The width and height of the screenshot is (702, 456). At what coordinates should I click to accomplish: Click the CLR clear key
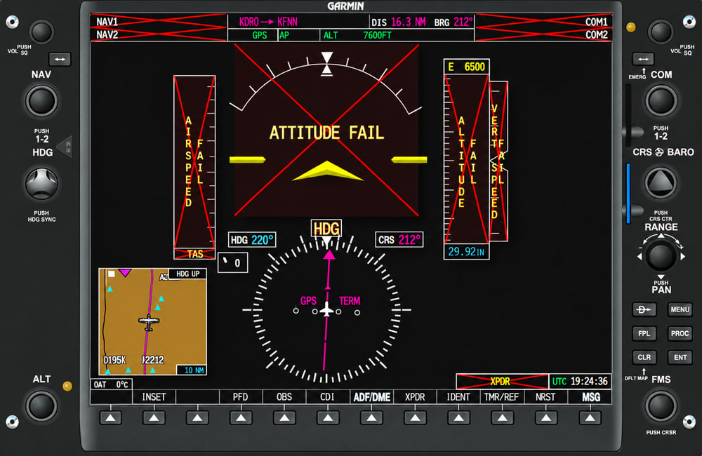(644, 357)
